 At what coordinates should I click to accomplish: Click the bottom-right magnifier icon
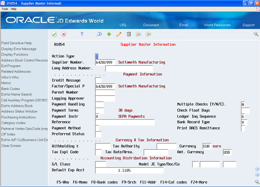point(257,182)
